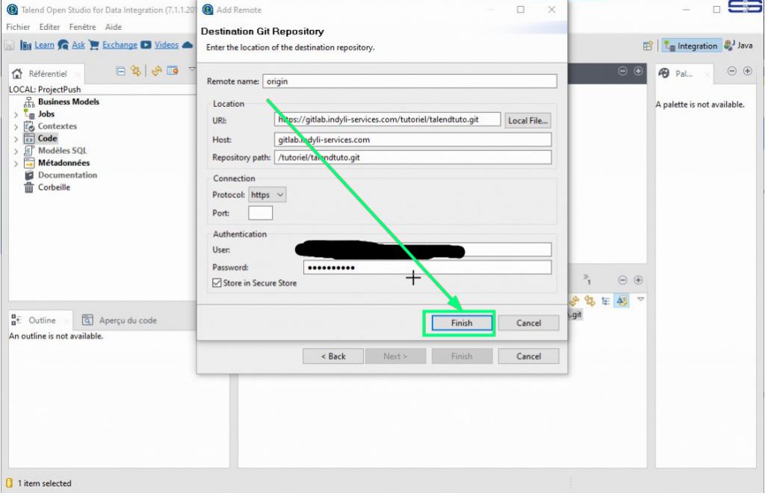
Task: Click the Remote name field
Action: tap(410, 81)
